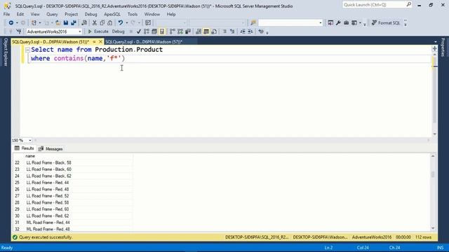Click the Format SQL button
The image size is (449, 252).
tap(386, 23)
